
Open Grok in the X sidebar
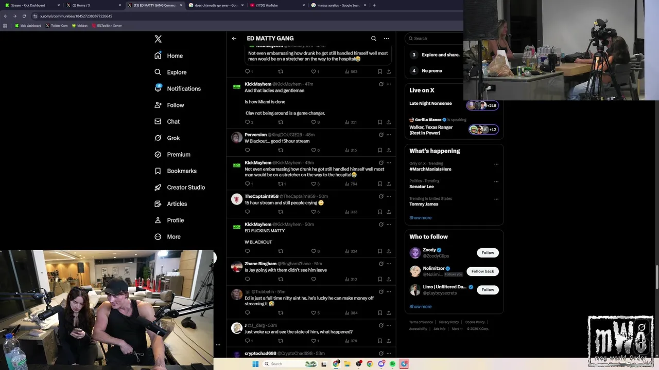tap(167, 138)
